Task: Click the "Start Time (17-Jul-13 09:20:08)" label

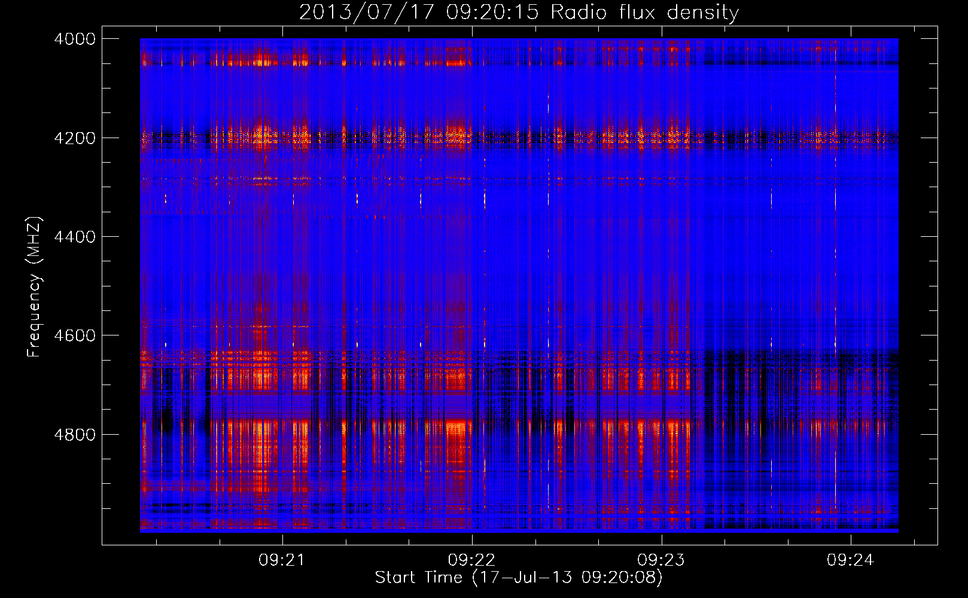Action: pyautogui.click(x=519, y=578)
